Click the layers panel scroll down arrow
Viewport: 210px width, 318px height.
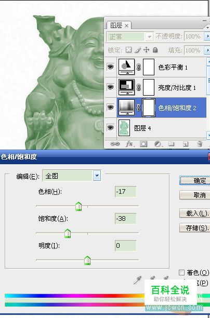coord(208,135)
